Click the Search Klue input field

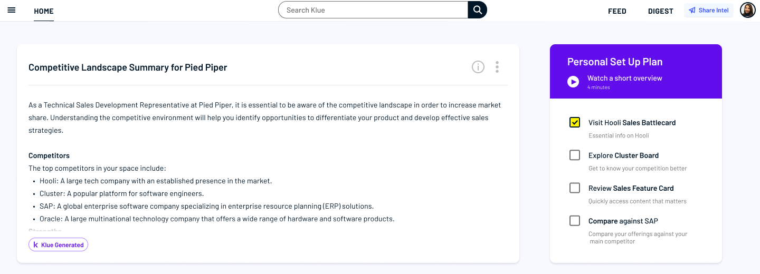[x=373, y=10]
